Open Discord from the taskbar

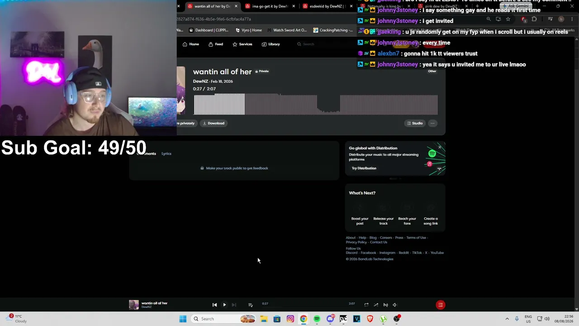point(330,319)
